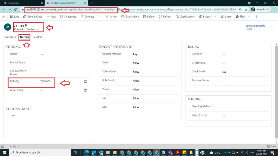The width and height of the screenshot is (278, 156).
Task: Open Anniversary calendar picker icon
Action: (85, 90)
